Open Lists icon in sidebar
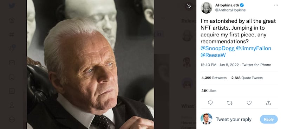 (x=12, y=91)
